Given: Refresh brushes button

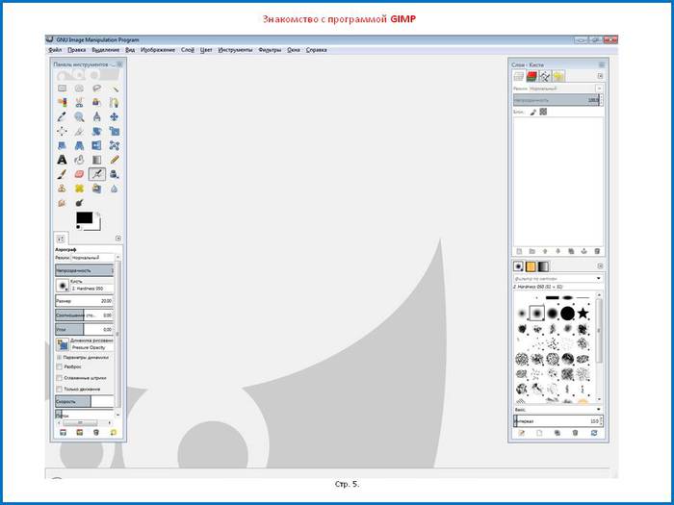Looking at the screenshot, I should [x=594, y=433].
